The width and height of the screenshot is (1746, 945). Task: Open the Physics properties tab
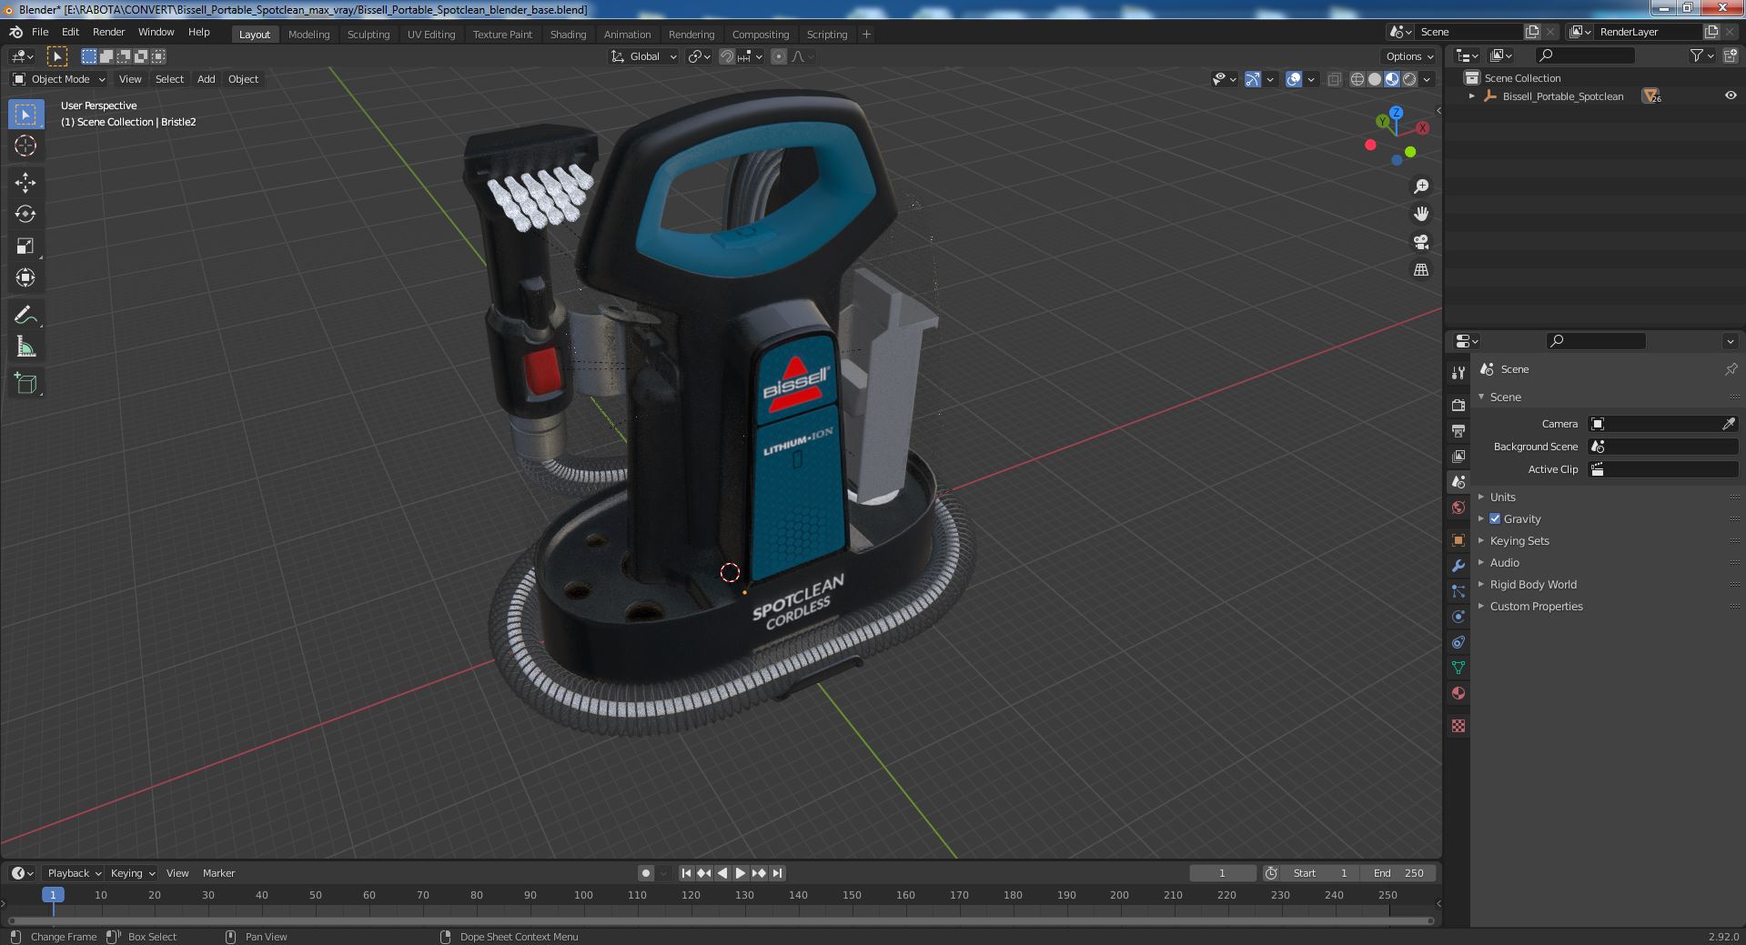tap(1458, 617)
